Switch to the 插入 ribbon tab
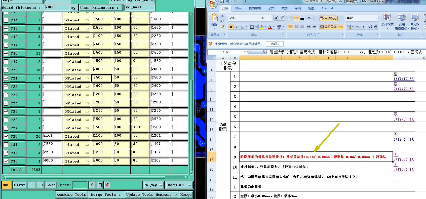 coord(238,8)
